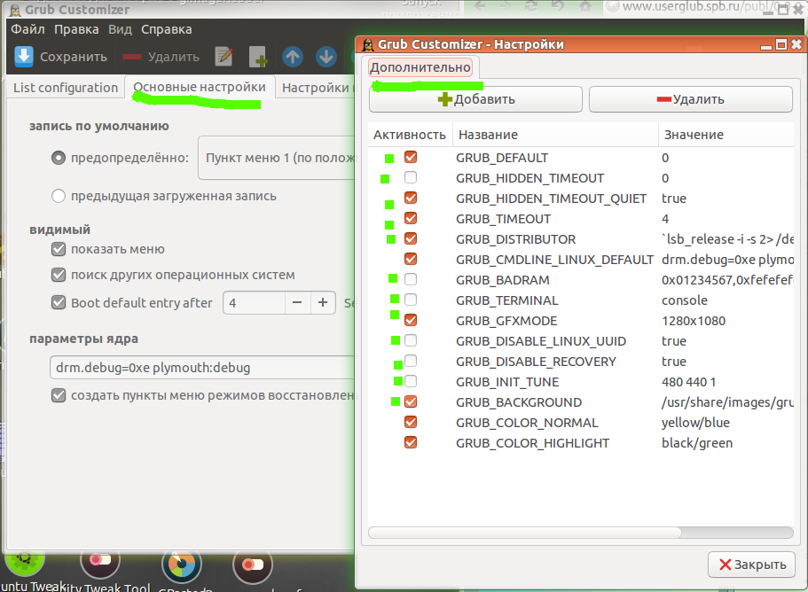Screen dimensions: 808x592
Task: Open the Вид menu
Action: 120,29
